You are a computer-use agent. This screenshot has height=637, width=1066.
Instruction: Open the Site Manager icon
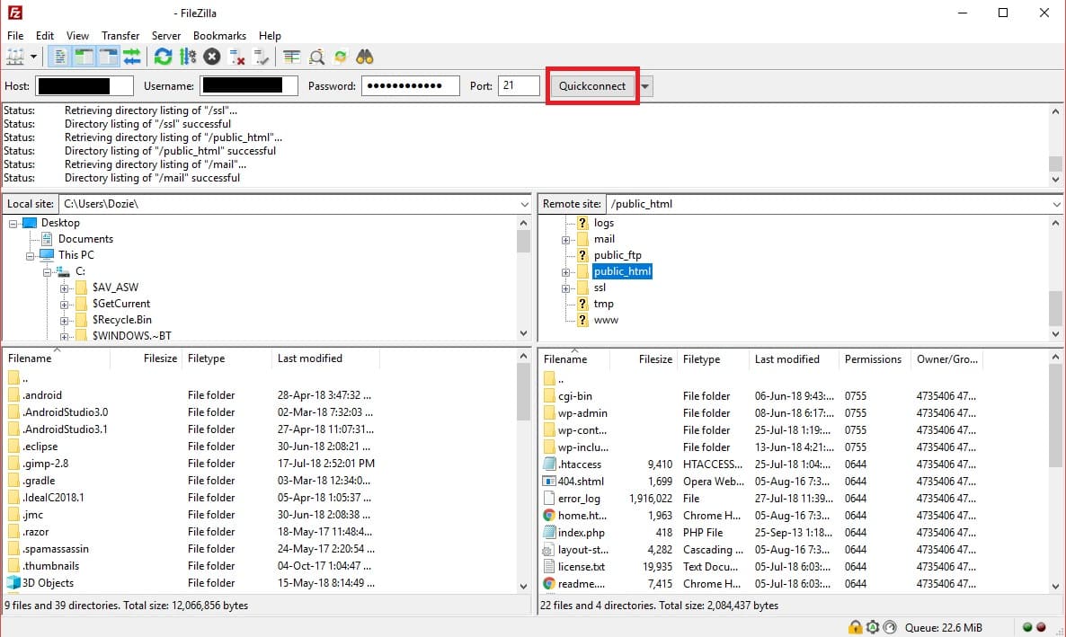[x=15, y=58]
